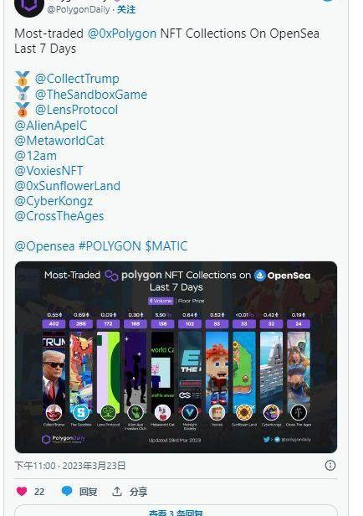
Task: Open the @LensProtocol mention
Action: 76,110
